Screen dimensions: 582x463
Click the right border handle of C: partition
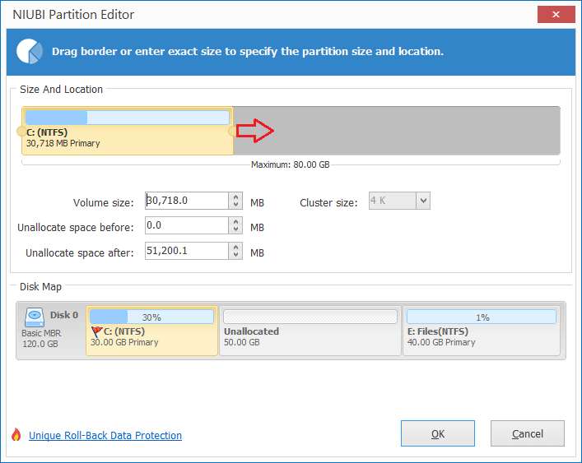pos(233,131)
